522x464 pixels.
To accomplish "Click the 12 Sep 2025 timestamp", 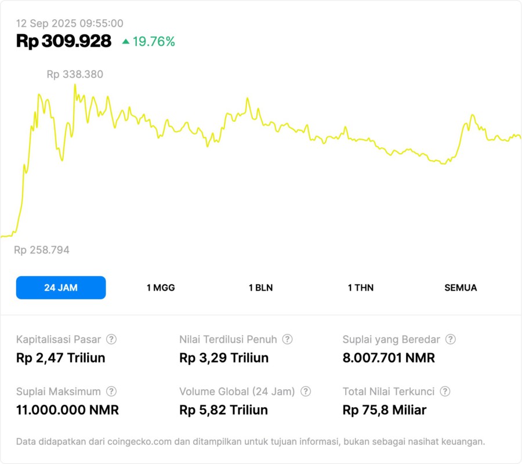I will click(x=70, y=23).
